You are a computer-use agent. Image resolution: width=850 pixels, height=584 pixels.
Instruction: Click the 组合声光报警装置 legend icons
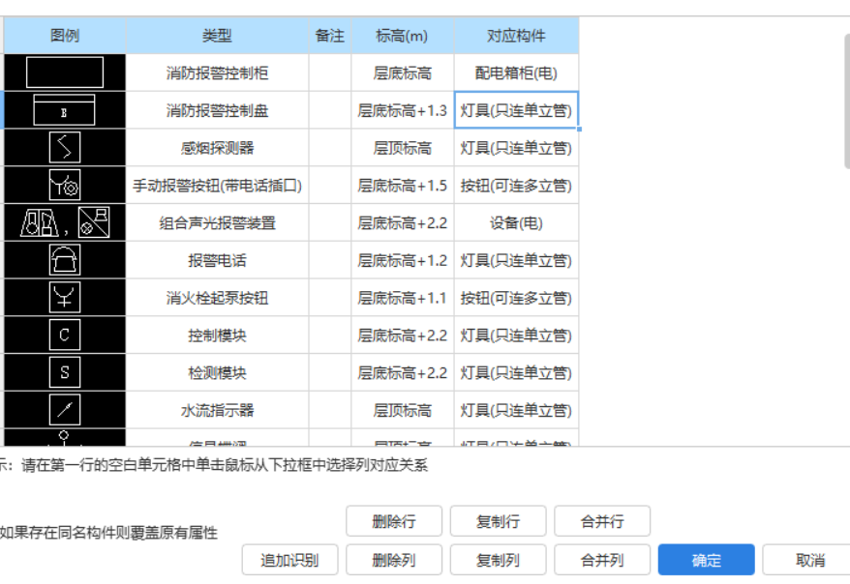pyautogui.click(x=65, y=222)
